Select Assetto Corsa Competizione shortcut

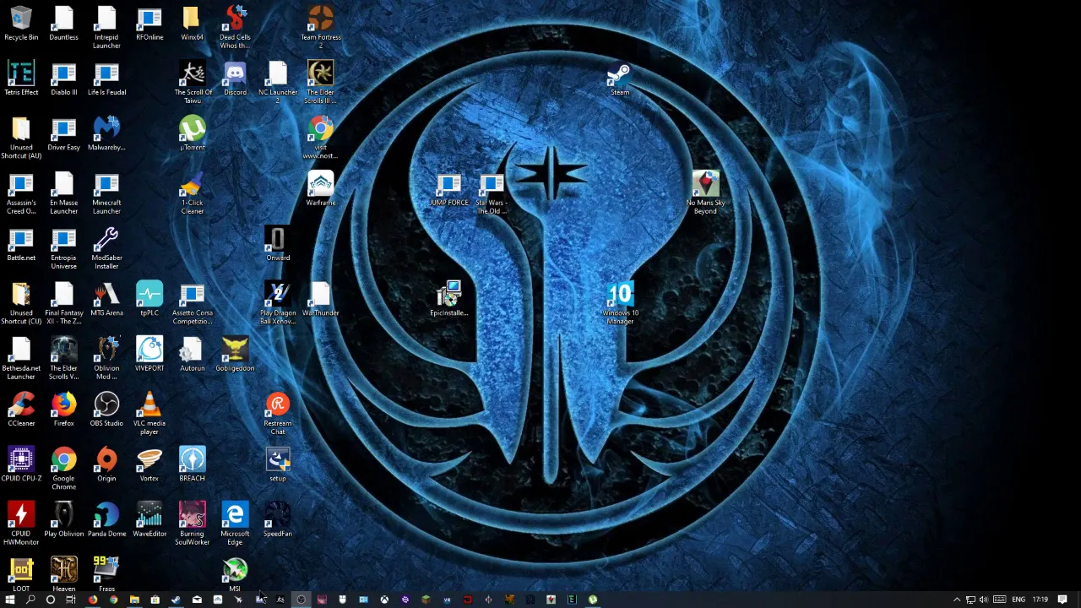[x=192, y=302]
